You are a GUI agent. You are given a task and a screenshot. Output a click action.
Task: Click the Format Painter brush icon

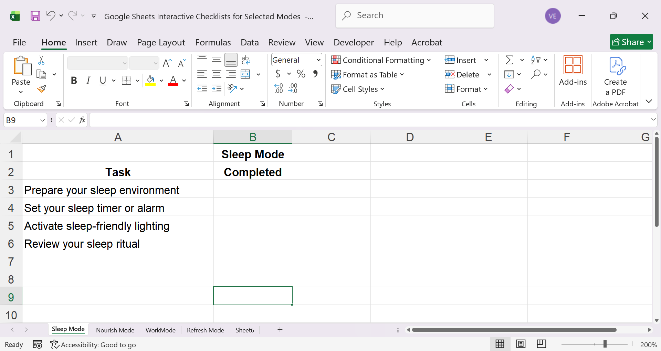pos(42,89)
